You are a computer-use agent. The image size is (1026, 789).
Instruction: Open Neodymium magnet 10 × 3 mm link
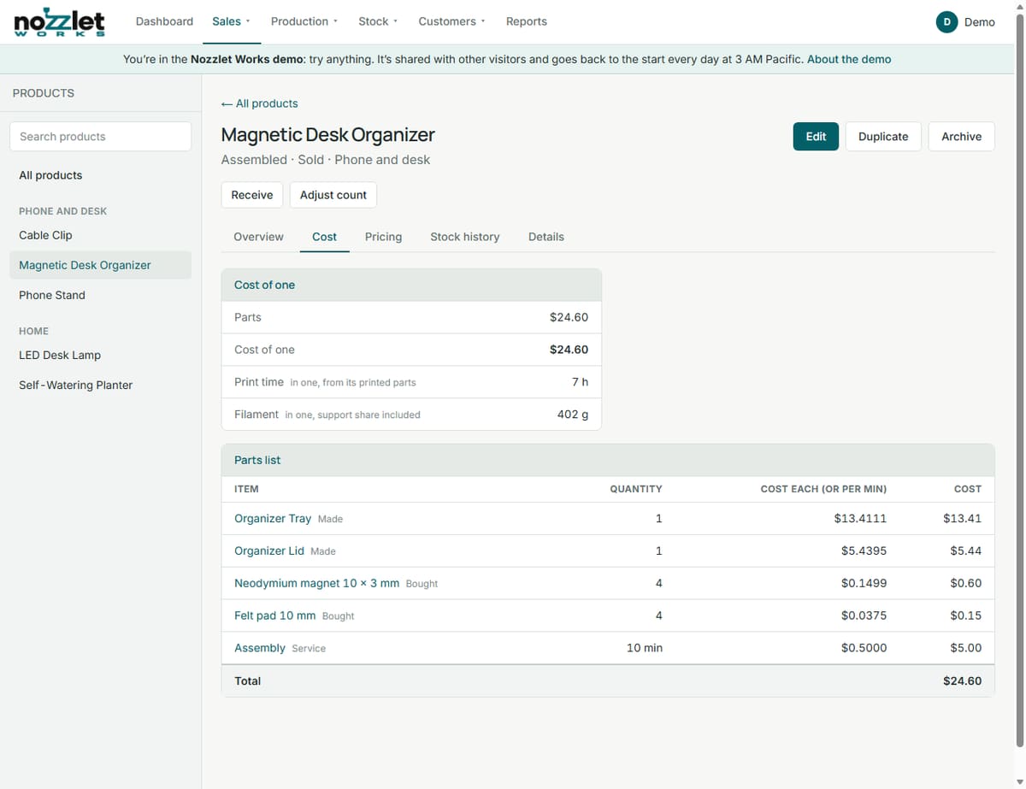click(316, 583)
